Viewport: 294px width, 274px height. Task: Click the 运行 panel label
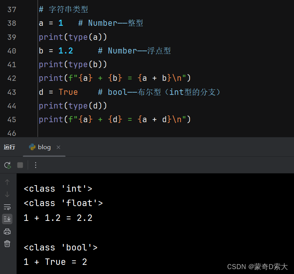click(x=9, y=147)
